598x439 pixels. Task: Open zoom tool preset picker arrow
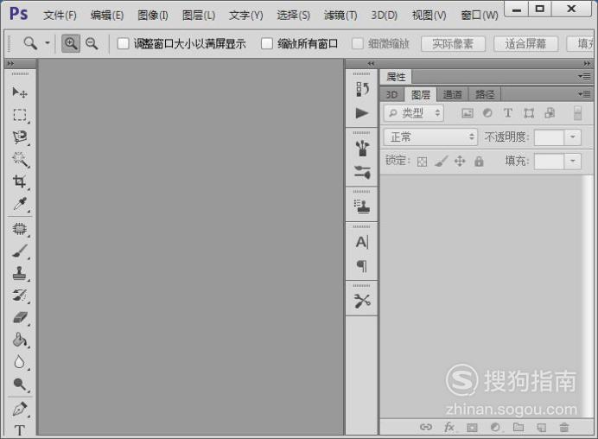click(x=48, y=43)
